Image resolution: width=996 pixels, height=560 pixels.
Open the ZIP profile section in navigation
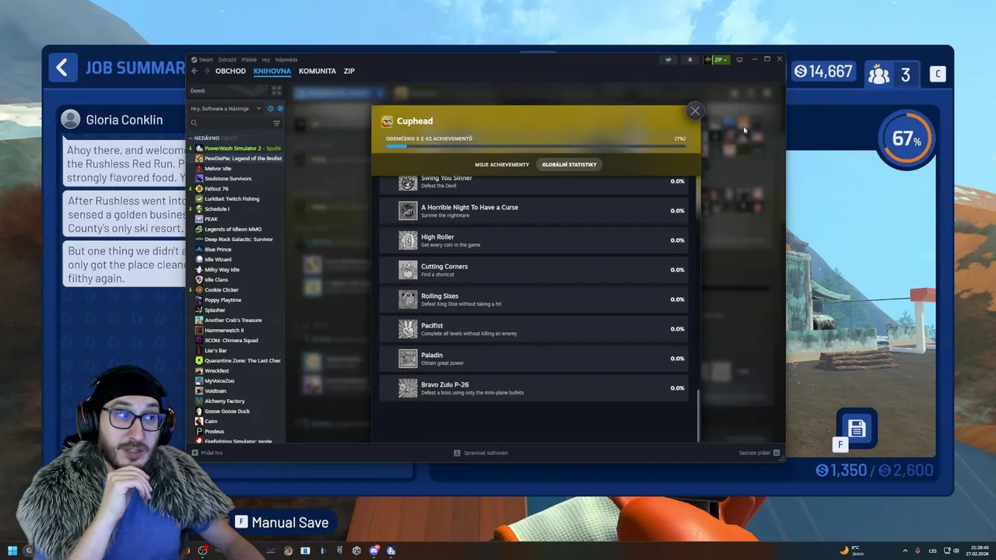349,72
